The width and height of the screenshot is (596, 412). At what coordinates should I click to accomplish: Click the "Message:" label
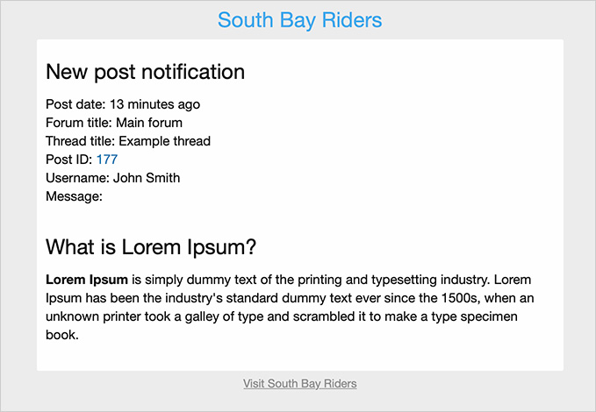click(75, 196)
